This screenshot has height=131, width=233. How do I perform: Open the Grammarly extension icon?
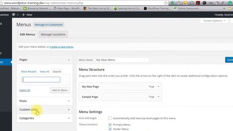click(230, 3)
